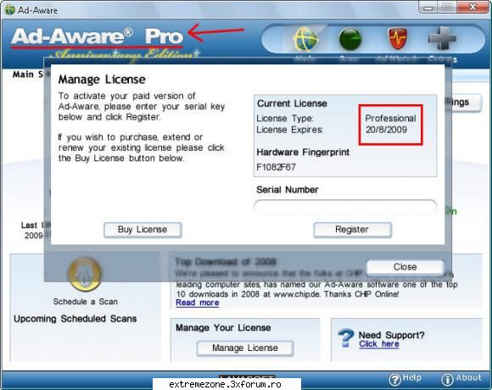492x390 pixels.
Task: Select the Hardware Fingerprint value F1082F67
Action: click(x=277, y=167)
